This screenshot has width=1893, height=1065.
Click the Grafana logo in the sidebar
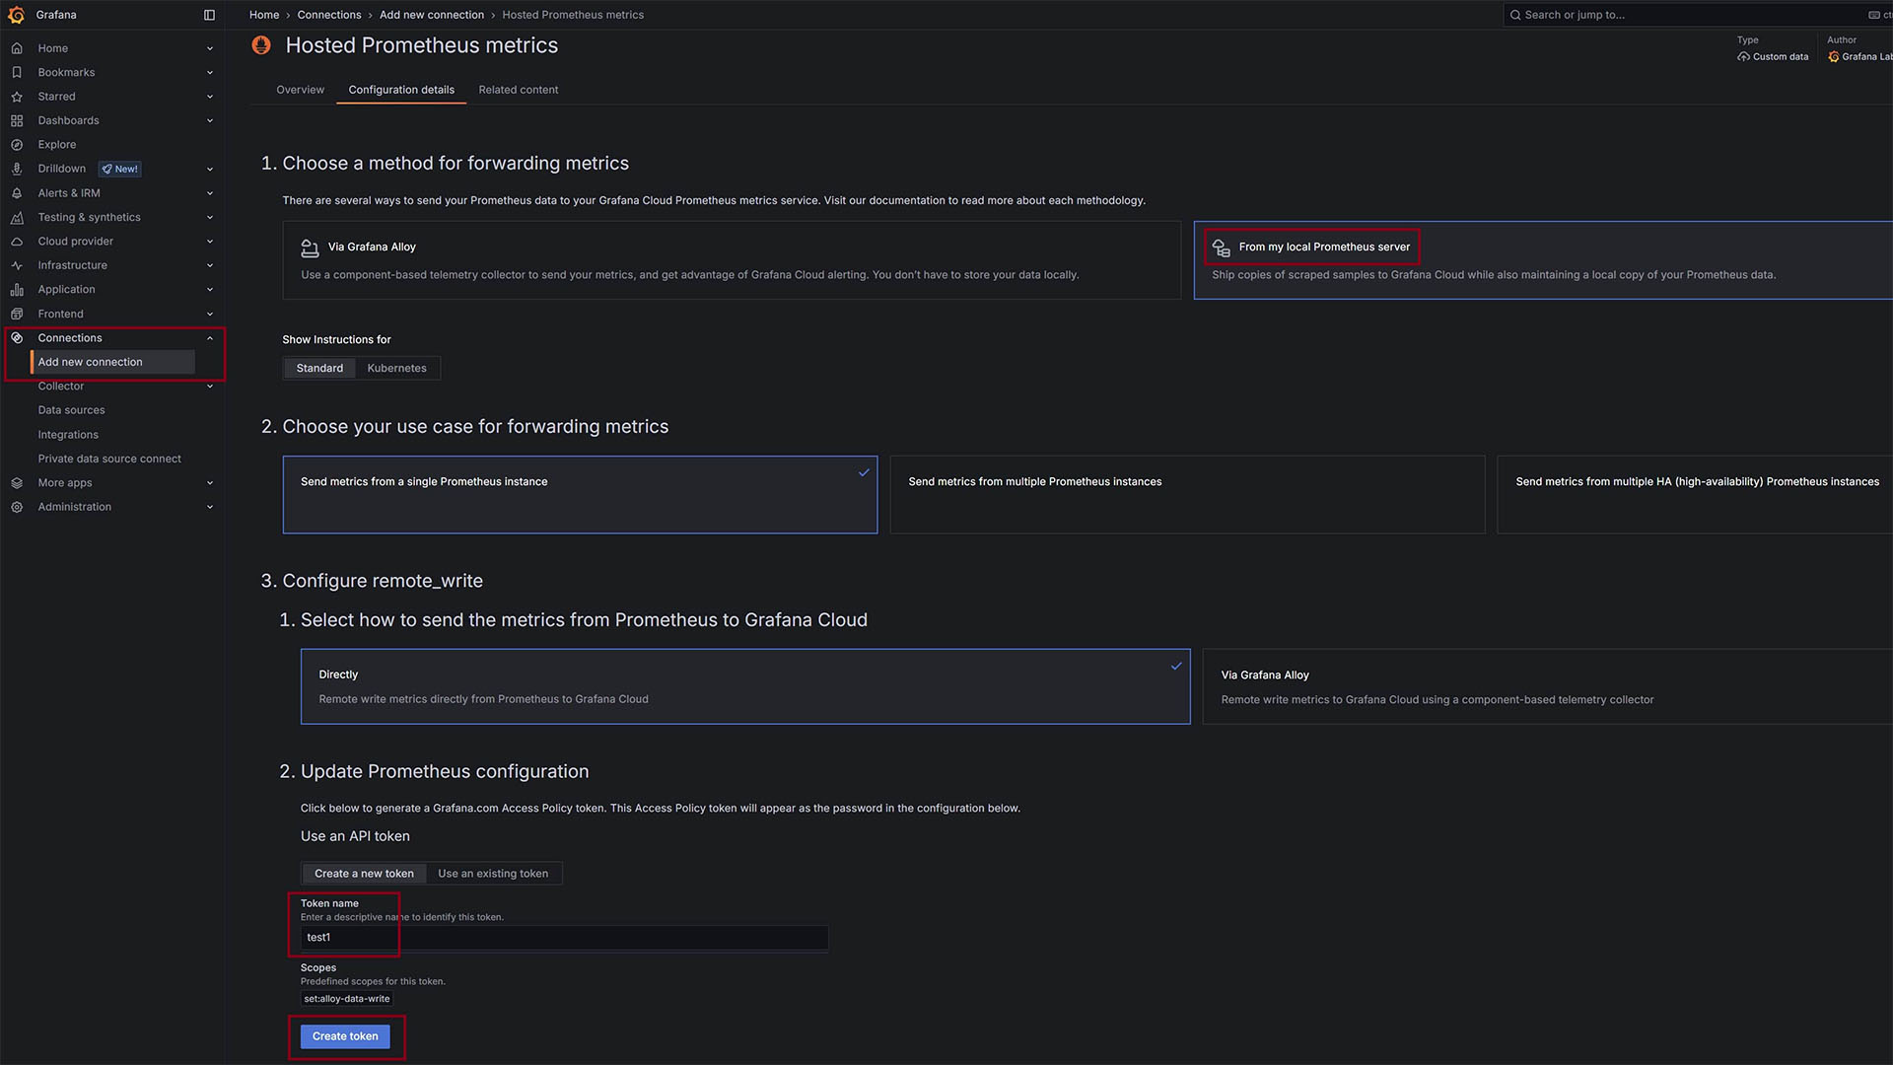16,15
